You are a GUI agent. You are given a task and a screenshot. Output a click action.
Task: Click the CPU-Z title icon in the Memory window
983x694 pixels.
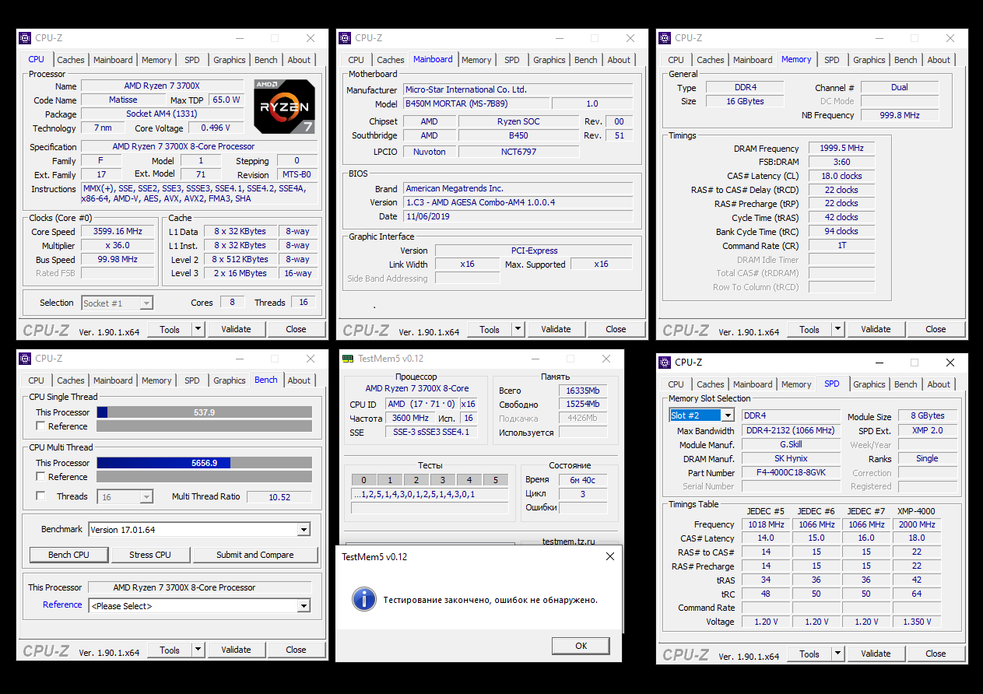click(x=665, y=38)
